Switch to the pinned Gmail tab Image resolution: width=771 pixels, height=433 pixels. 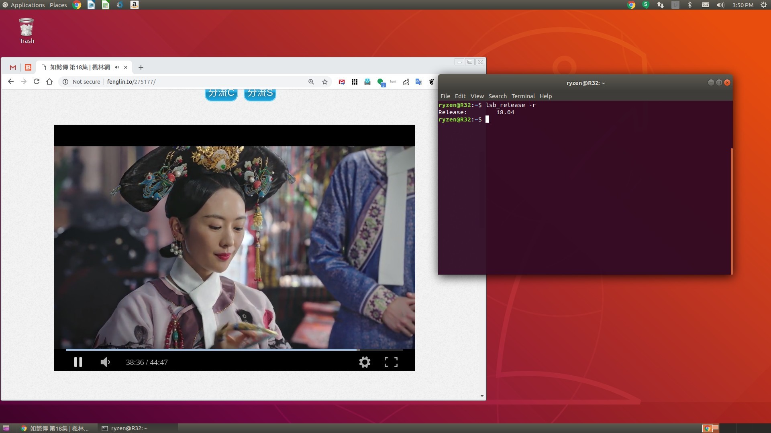pos(13,67)
